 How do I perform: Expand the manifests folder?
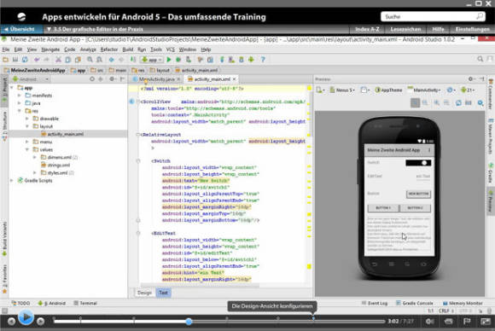20,96
